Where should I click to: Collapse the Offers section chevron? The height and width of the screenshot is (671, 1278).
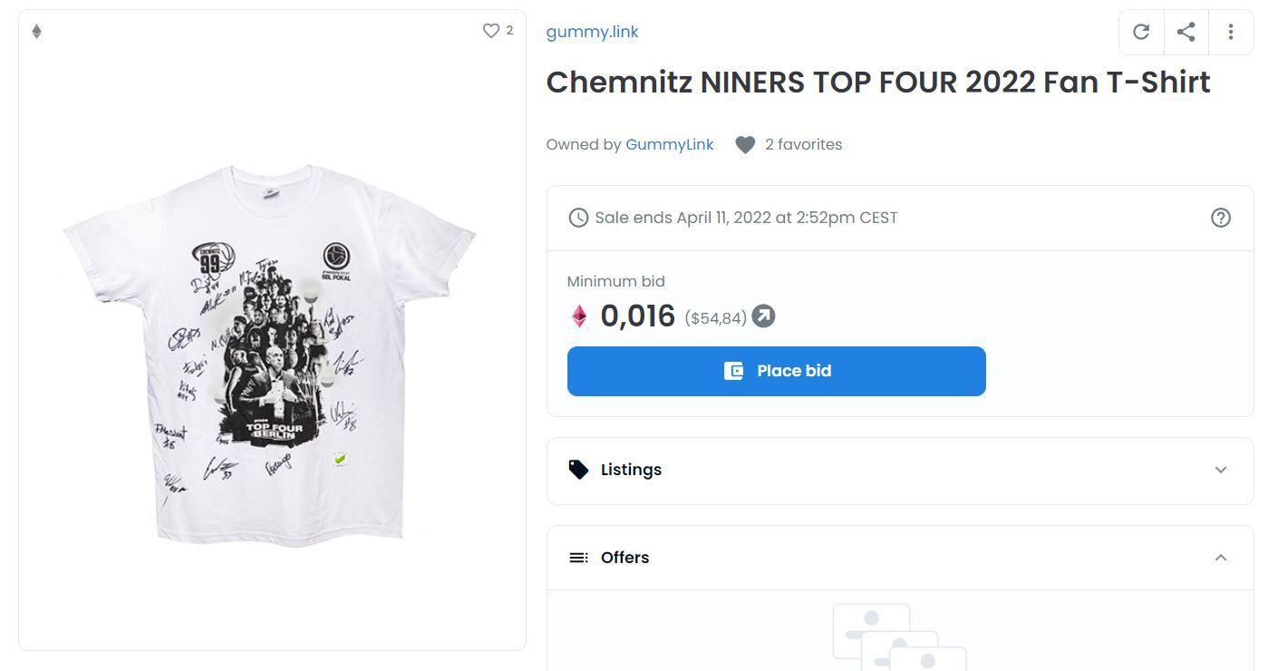coord(1221,558)
